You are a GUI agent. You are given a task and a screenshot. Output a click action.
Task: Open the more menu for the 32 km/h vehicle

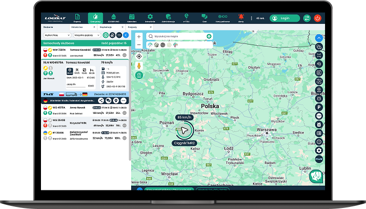coord(124,138)
